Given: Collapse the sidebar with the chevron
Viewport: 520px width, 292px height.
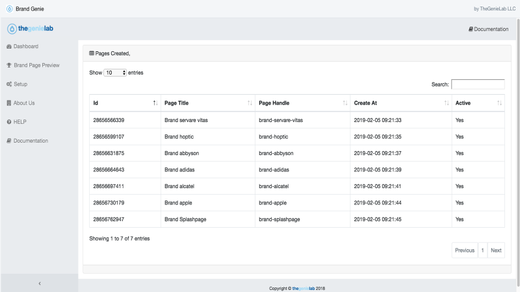Looking at the screenshot, I should pyautogui.click(x=40, y=284).
